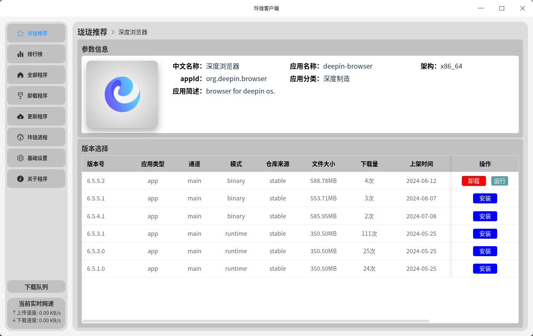Click the file size 585.95MB
The height and width of the screenshot is (336, 533).
324,216
